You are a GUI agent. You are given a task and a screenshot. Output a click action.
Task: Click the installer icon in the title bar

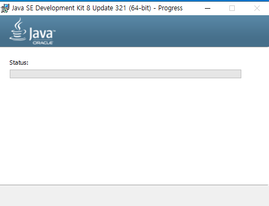(x=5, y=8)
